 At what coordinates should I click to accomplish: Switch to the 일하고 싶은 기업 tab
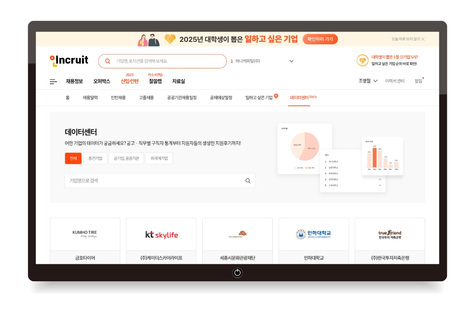coord(259,98)
